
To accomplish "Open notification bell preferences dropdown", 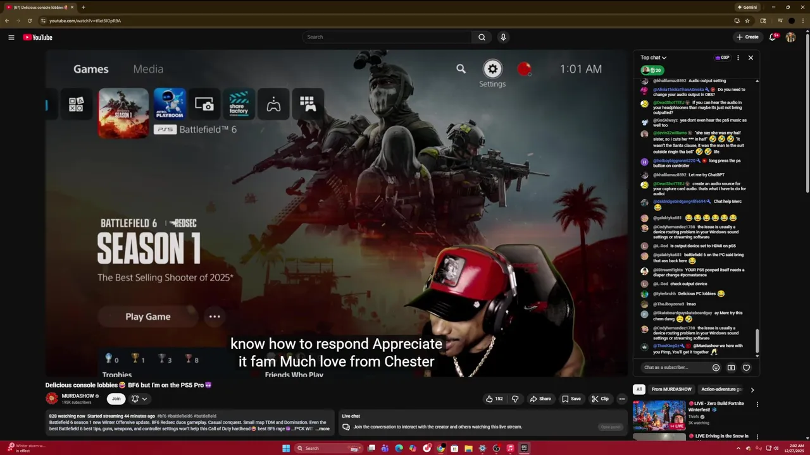I will tap(139, 399).
